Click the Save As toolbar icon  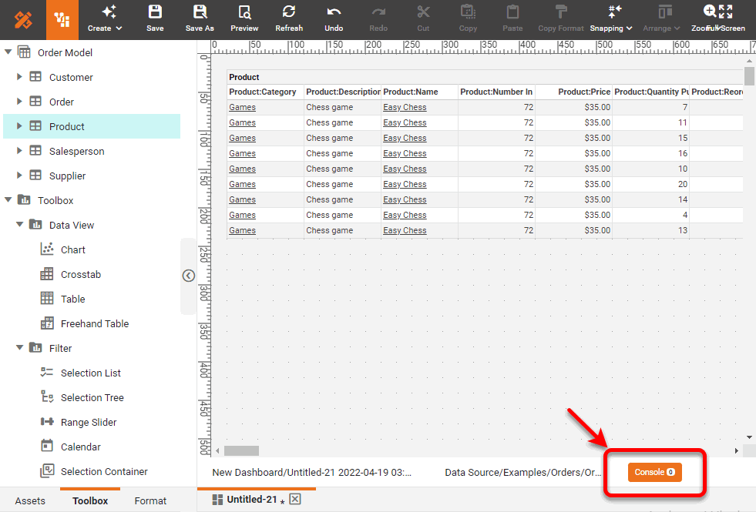[200, 18]
